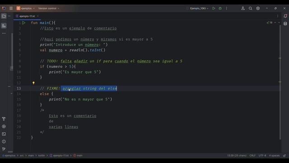Click the IntelliJ IDEA logo icon

click(x=4, y=8)
